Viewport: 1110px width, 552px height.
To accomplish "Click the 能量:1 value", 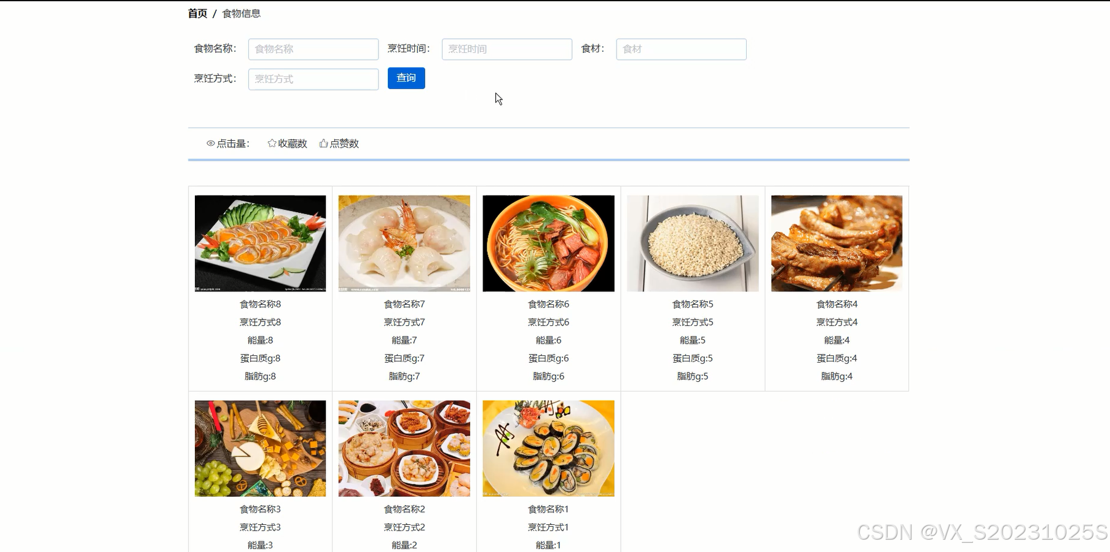I will coord(549,545).
